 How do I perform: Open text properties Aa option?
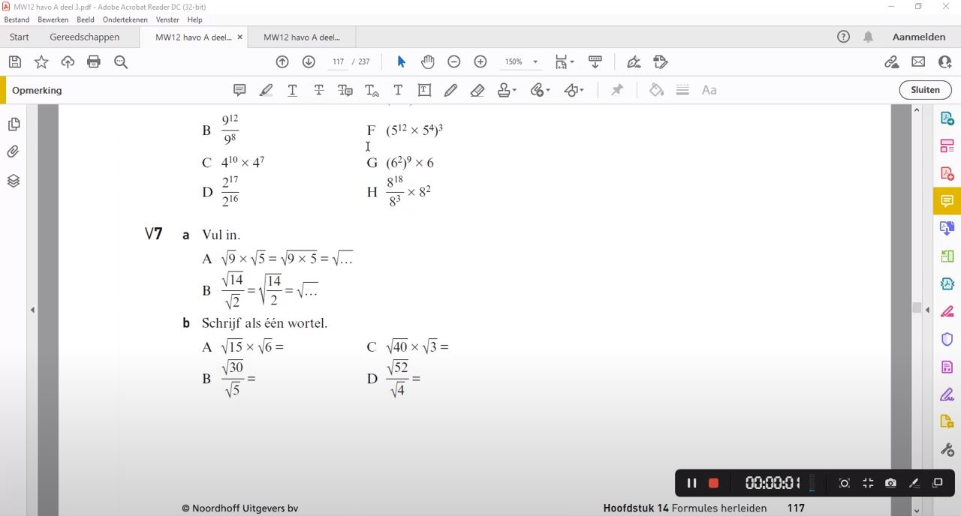point(709,90)
